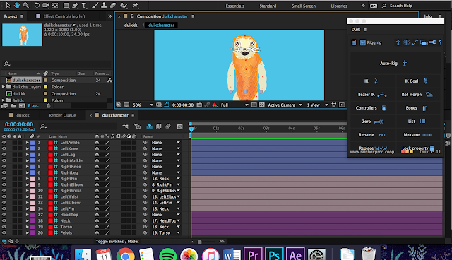
Task: Hide the RightLeg layer with eye toggle
Action: click(4, 172)
